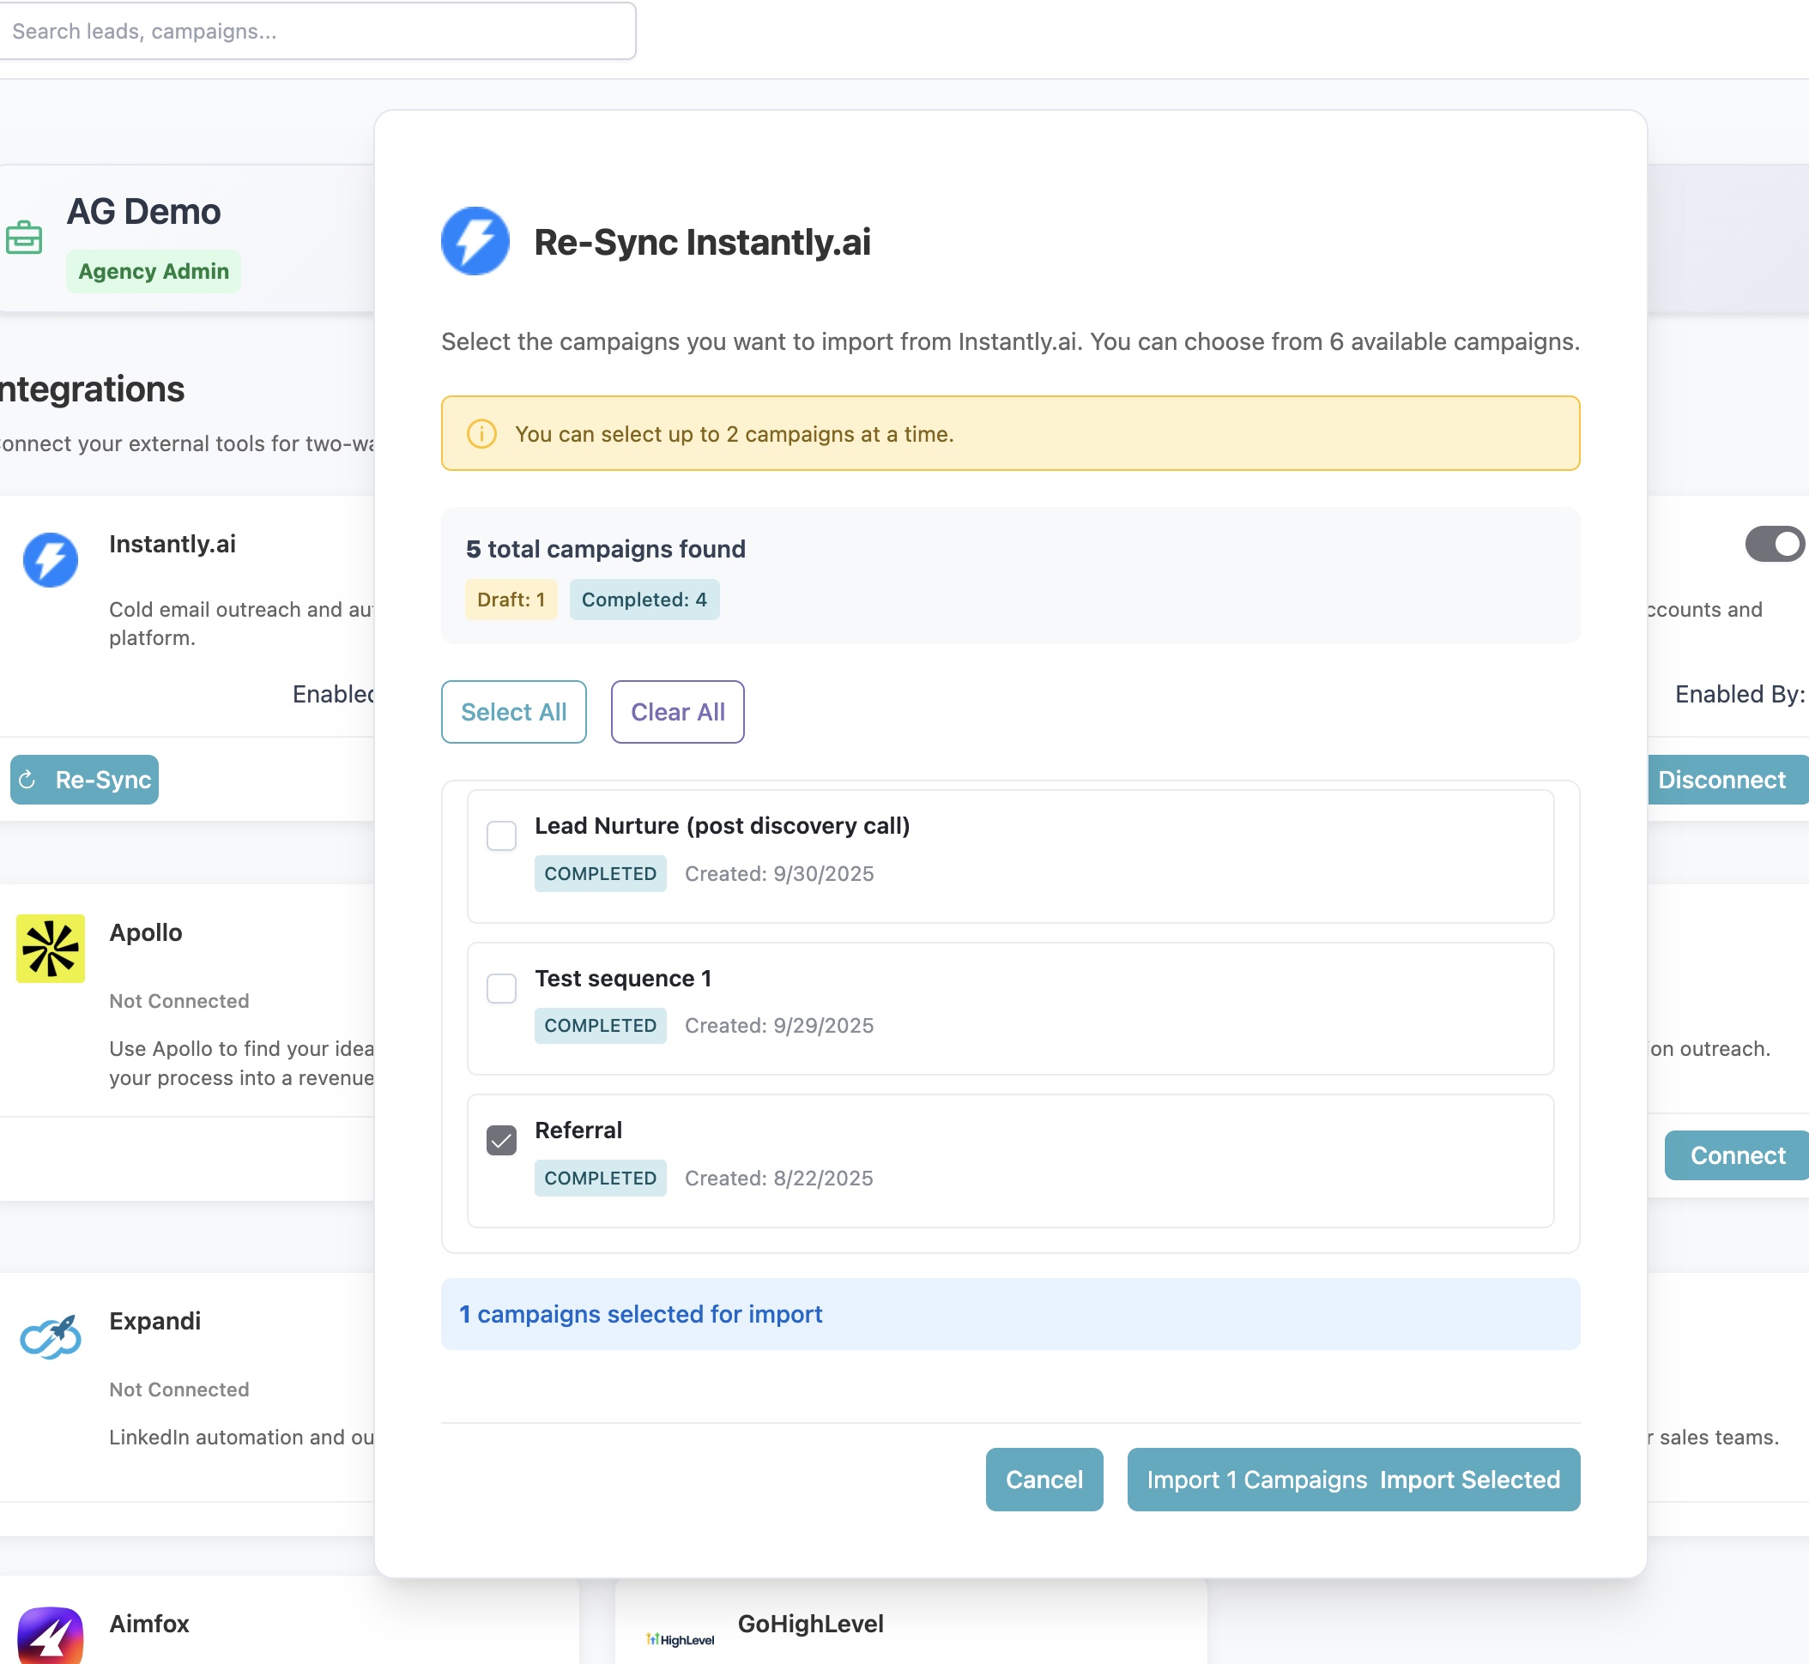Click '1 campaigns selected for import' banner
Viewport: 1809px width, 1664px height.
click(x=1010, y=1314)
